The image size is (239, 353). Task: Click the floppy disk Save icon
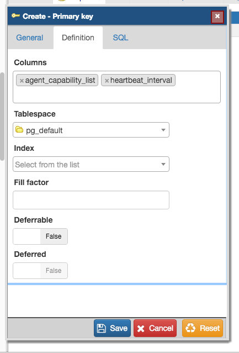[101, 328]
